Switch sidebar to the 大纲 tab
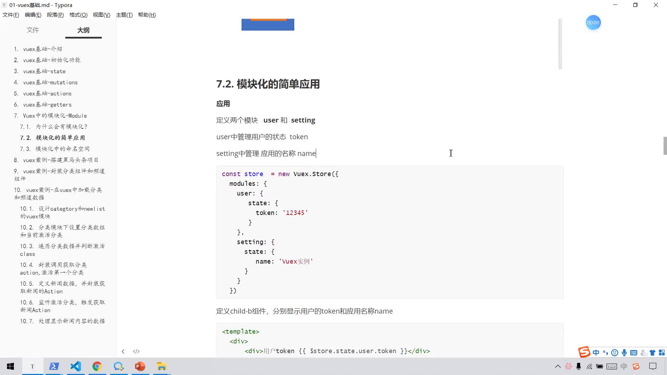The height and width of the screenshot is (375, 667). pos(83,30)
